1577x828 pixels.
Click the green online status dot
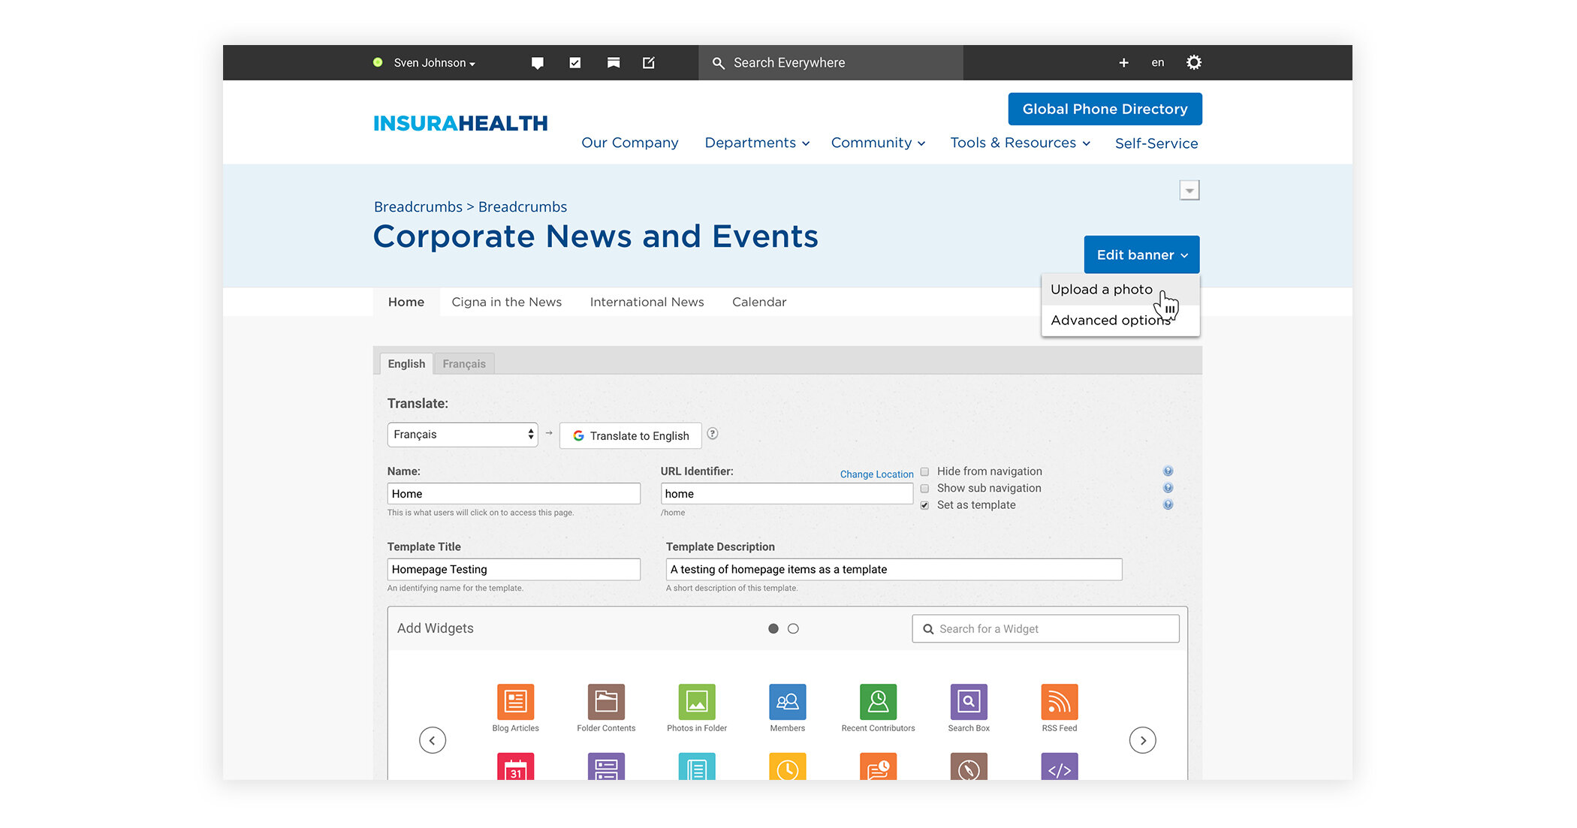tap(378, 62)
